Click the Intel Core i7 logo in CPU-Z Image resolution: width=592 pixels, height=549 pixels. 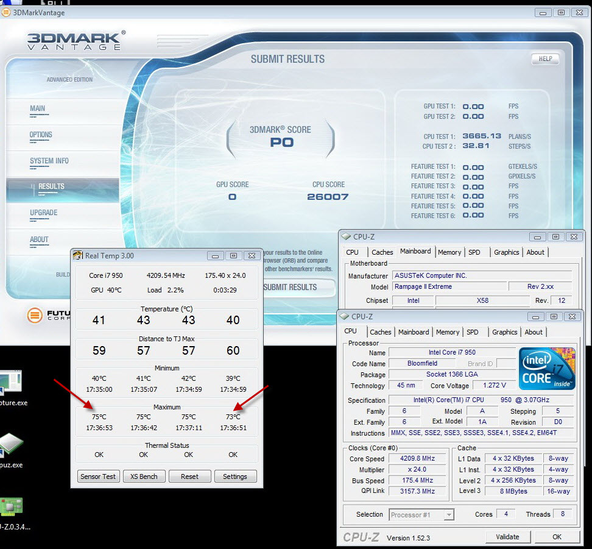547,369
